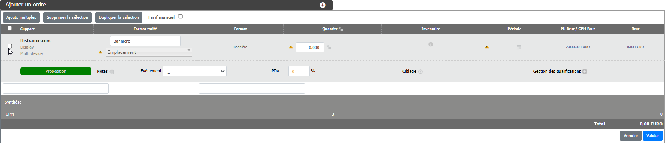This screenshot has height=145, width=669.
Task: Click the green Proposition status bar
Action: 56,71
